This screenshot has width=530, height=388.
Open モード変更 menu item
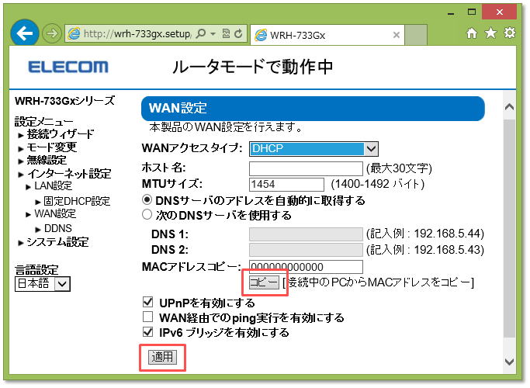[x=52, y=147]
